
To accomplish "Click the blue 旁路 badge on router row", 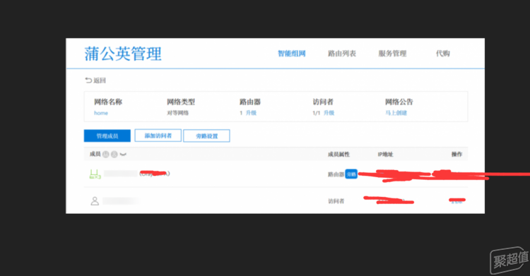I will coord(351,174).
